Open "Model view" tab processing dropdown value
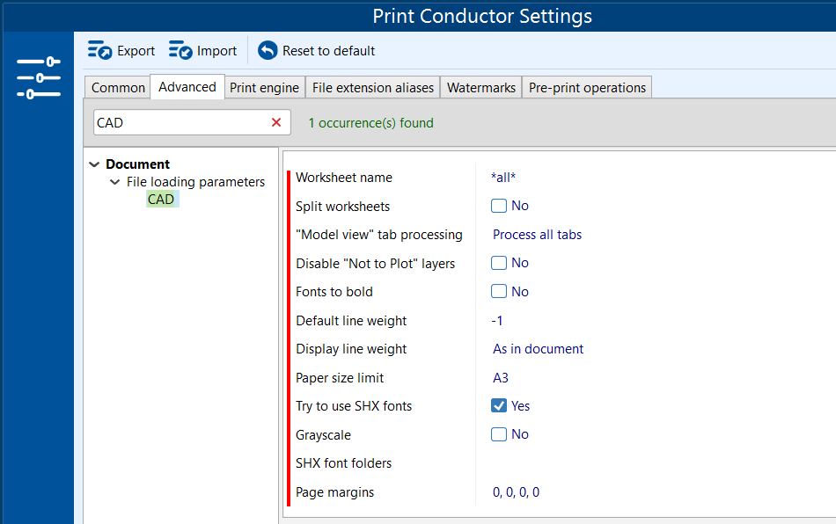Image resolution: width=836 pixels, height=524 pixels. (537, 235)
